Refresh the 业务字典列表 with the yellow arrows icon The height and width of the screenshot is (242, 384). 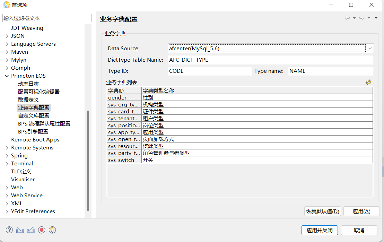(x=368, y=82)
